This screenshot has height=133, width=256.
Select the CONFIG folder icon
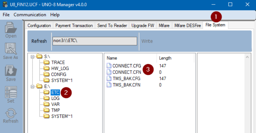coord(47,74)
